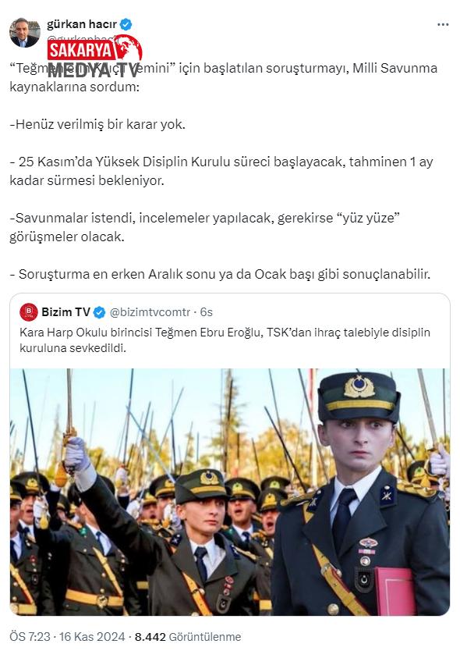Click gürkan hacır's profile avatar
The image size is (460, 651).
coord(25,32)
